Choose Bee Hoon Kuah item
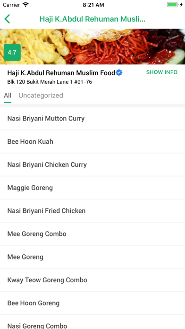The width and height of the screenshot is (185, 329). click(92, 142)
